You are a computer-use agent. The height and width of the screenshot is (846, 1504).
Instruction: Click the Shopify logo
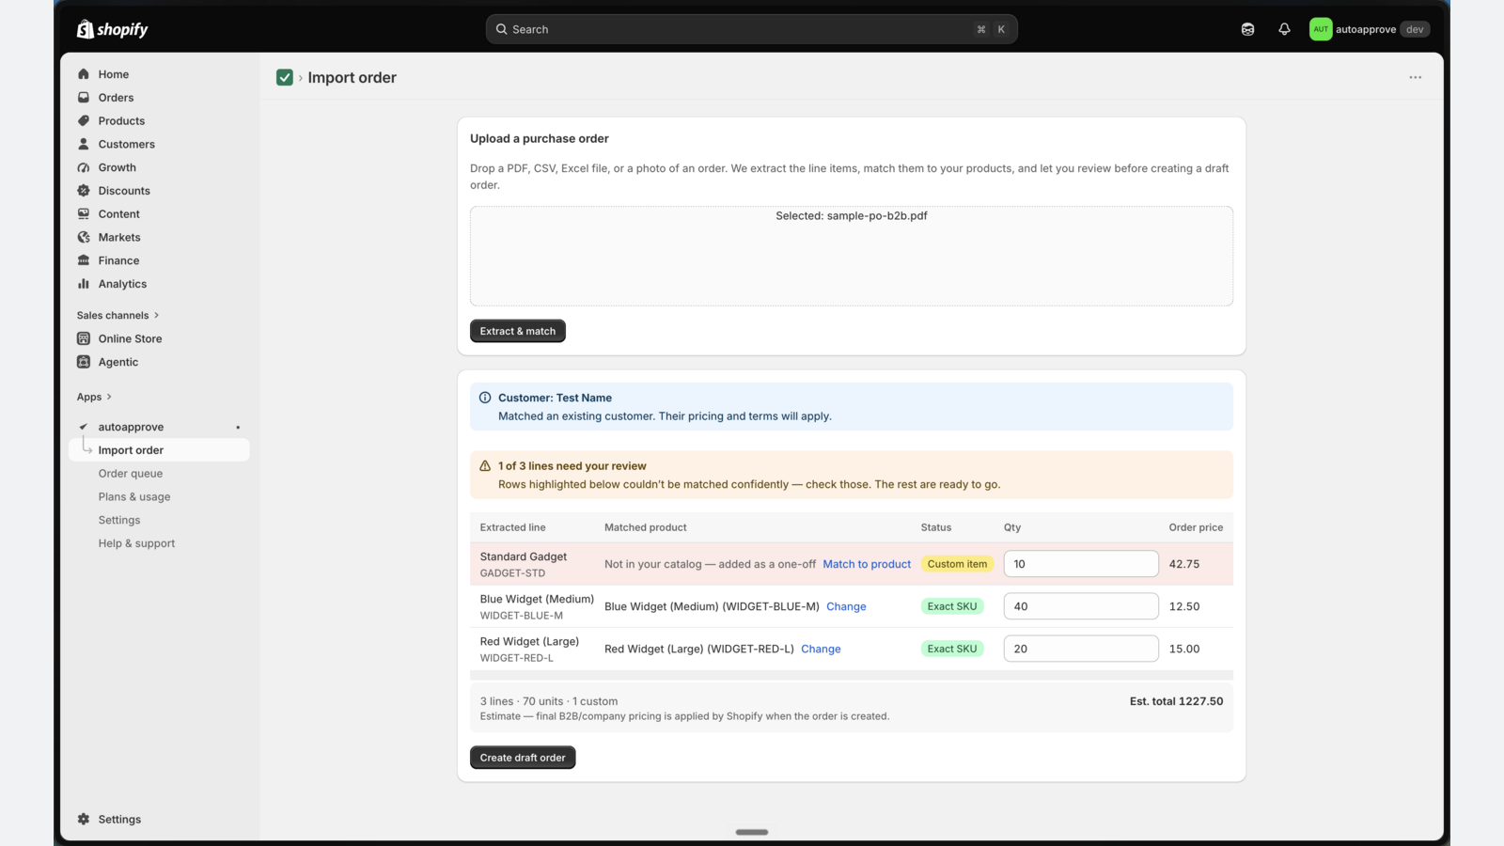click(x=112, y=29)
